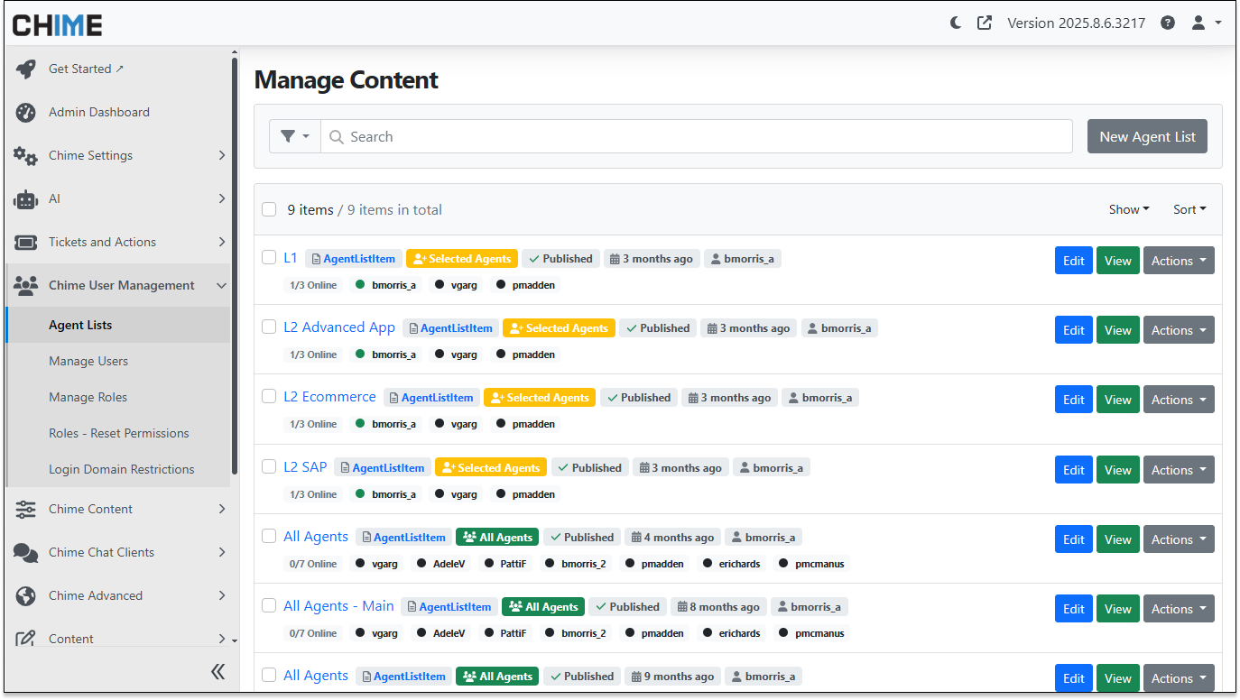Open Actions dropdown for L2 Advanced App
This screenshot has height=700, width=1240.
pyautogui.click(x=1179, y=330)
